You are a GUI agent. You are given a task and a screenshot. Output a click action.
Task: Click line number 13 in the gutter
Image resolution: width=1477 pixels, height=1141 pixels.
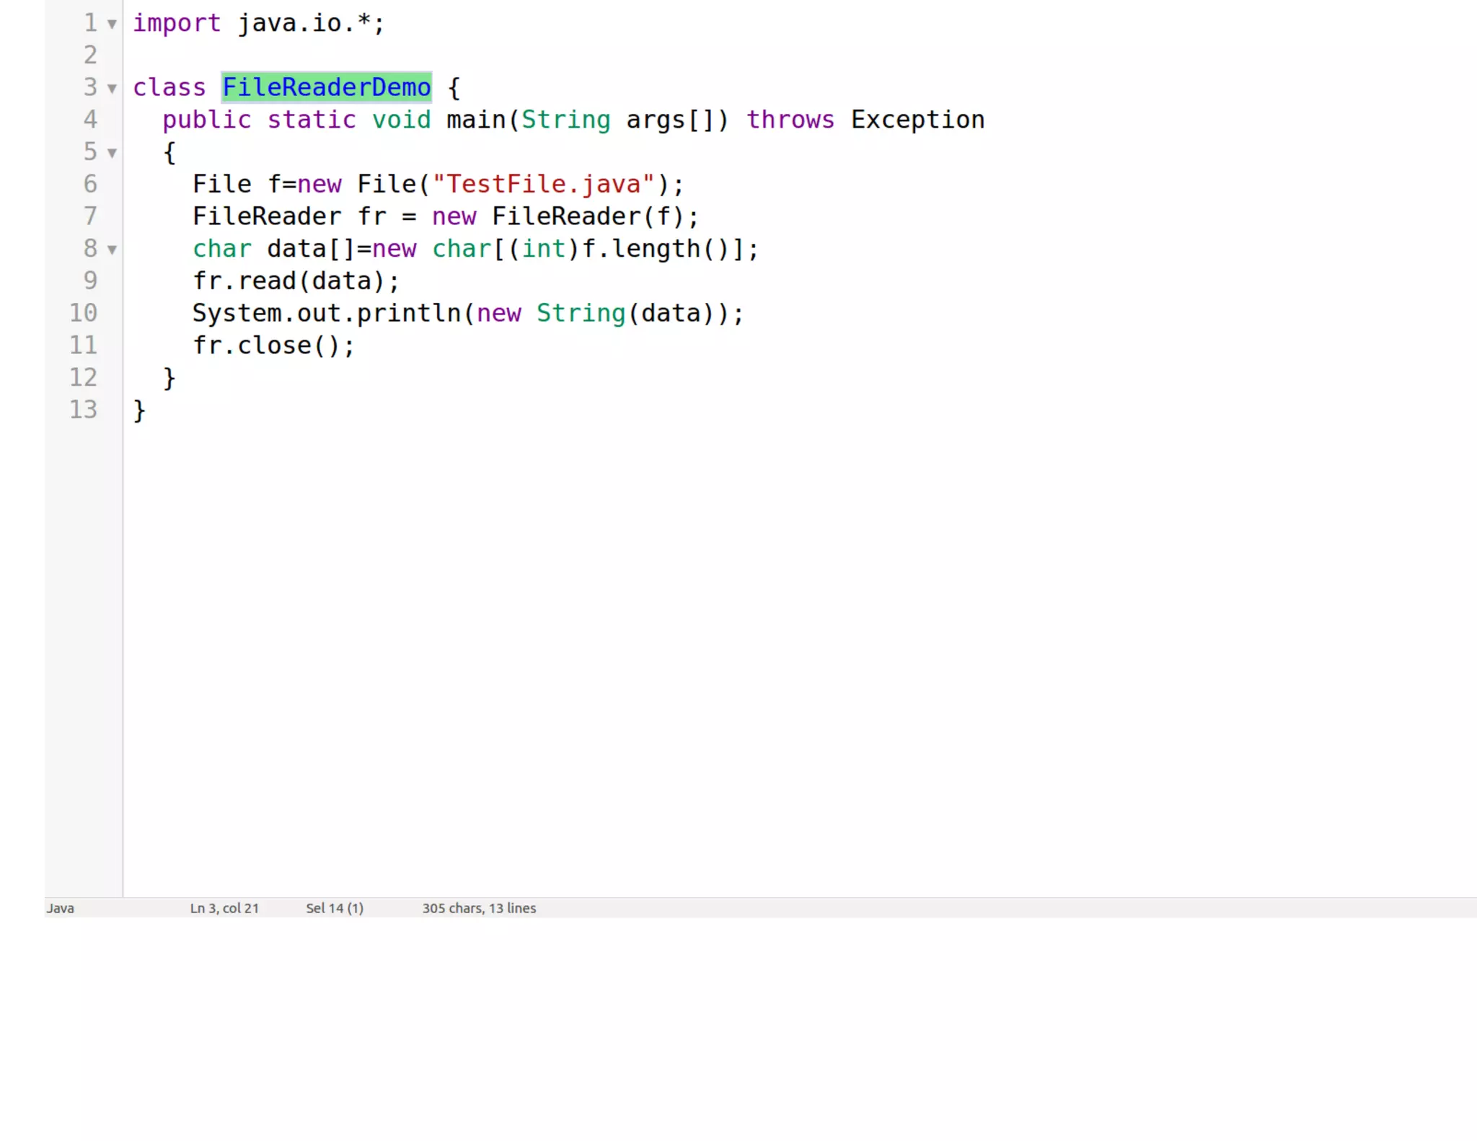tap(83, 410)
